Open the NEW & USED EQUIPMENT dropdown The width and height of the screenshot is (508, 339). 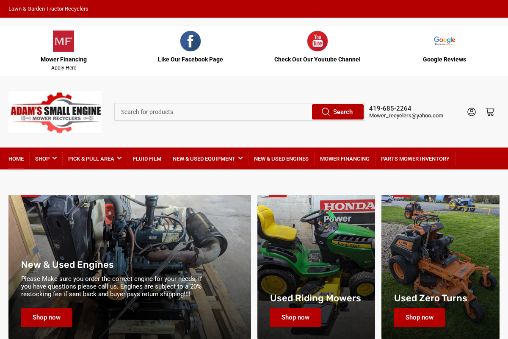tap(207, 158)
